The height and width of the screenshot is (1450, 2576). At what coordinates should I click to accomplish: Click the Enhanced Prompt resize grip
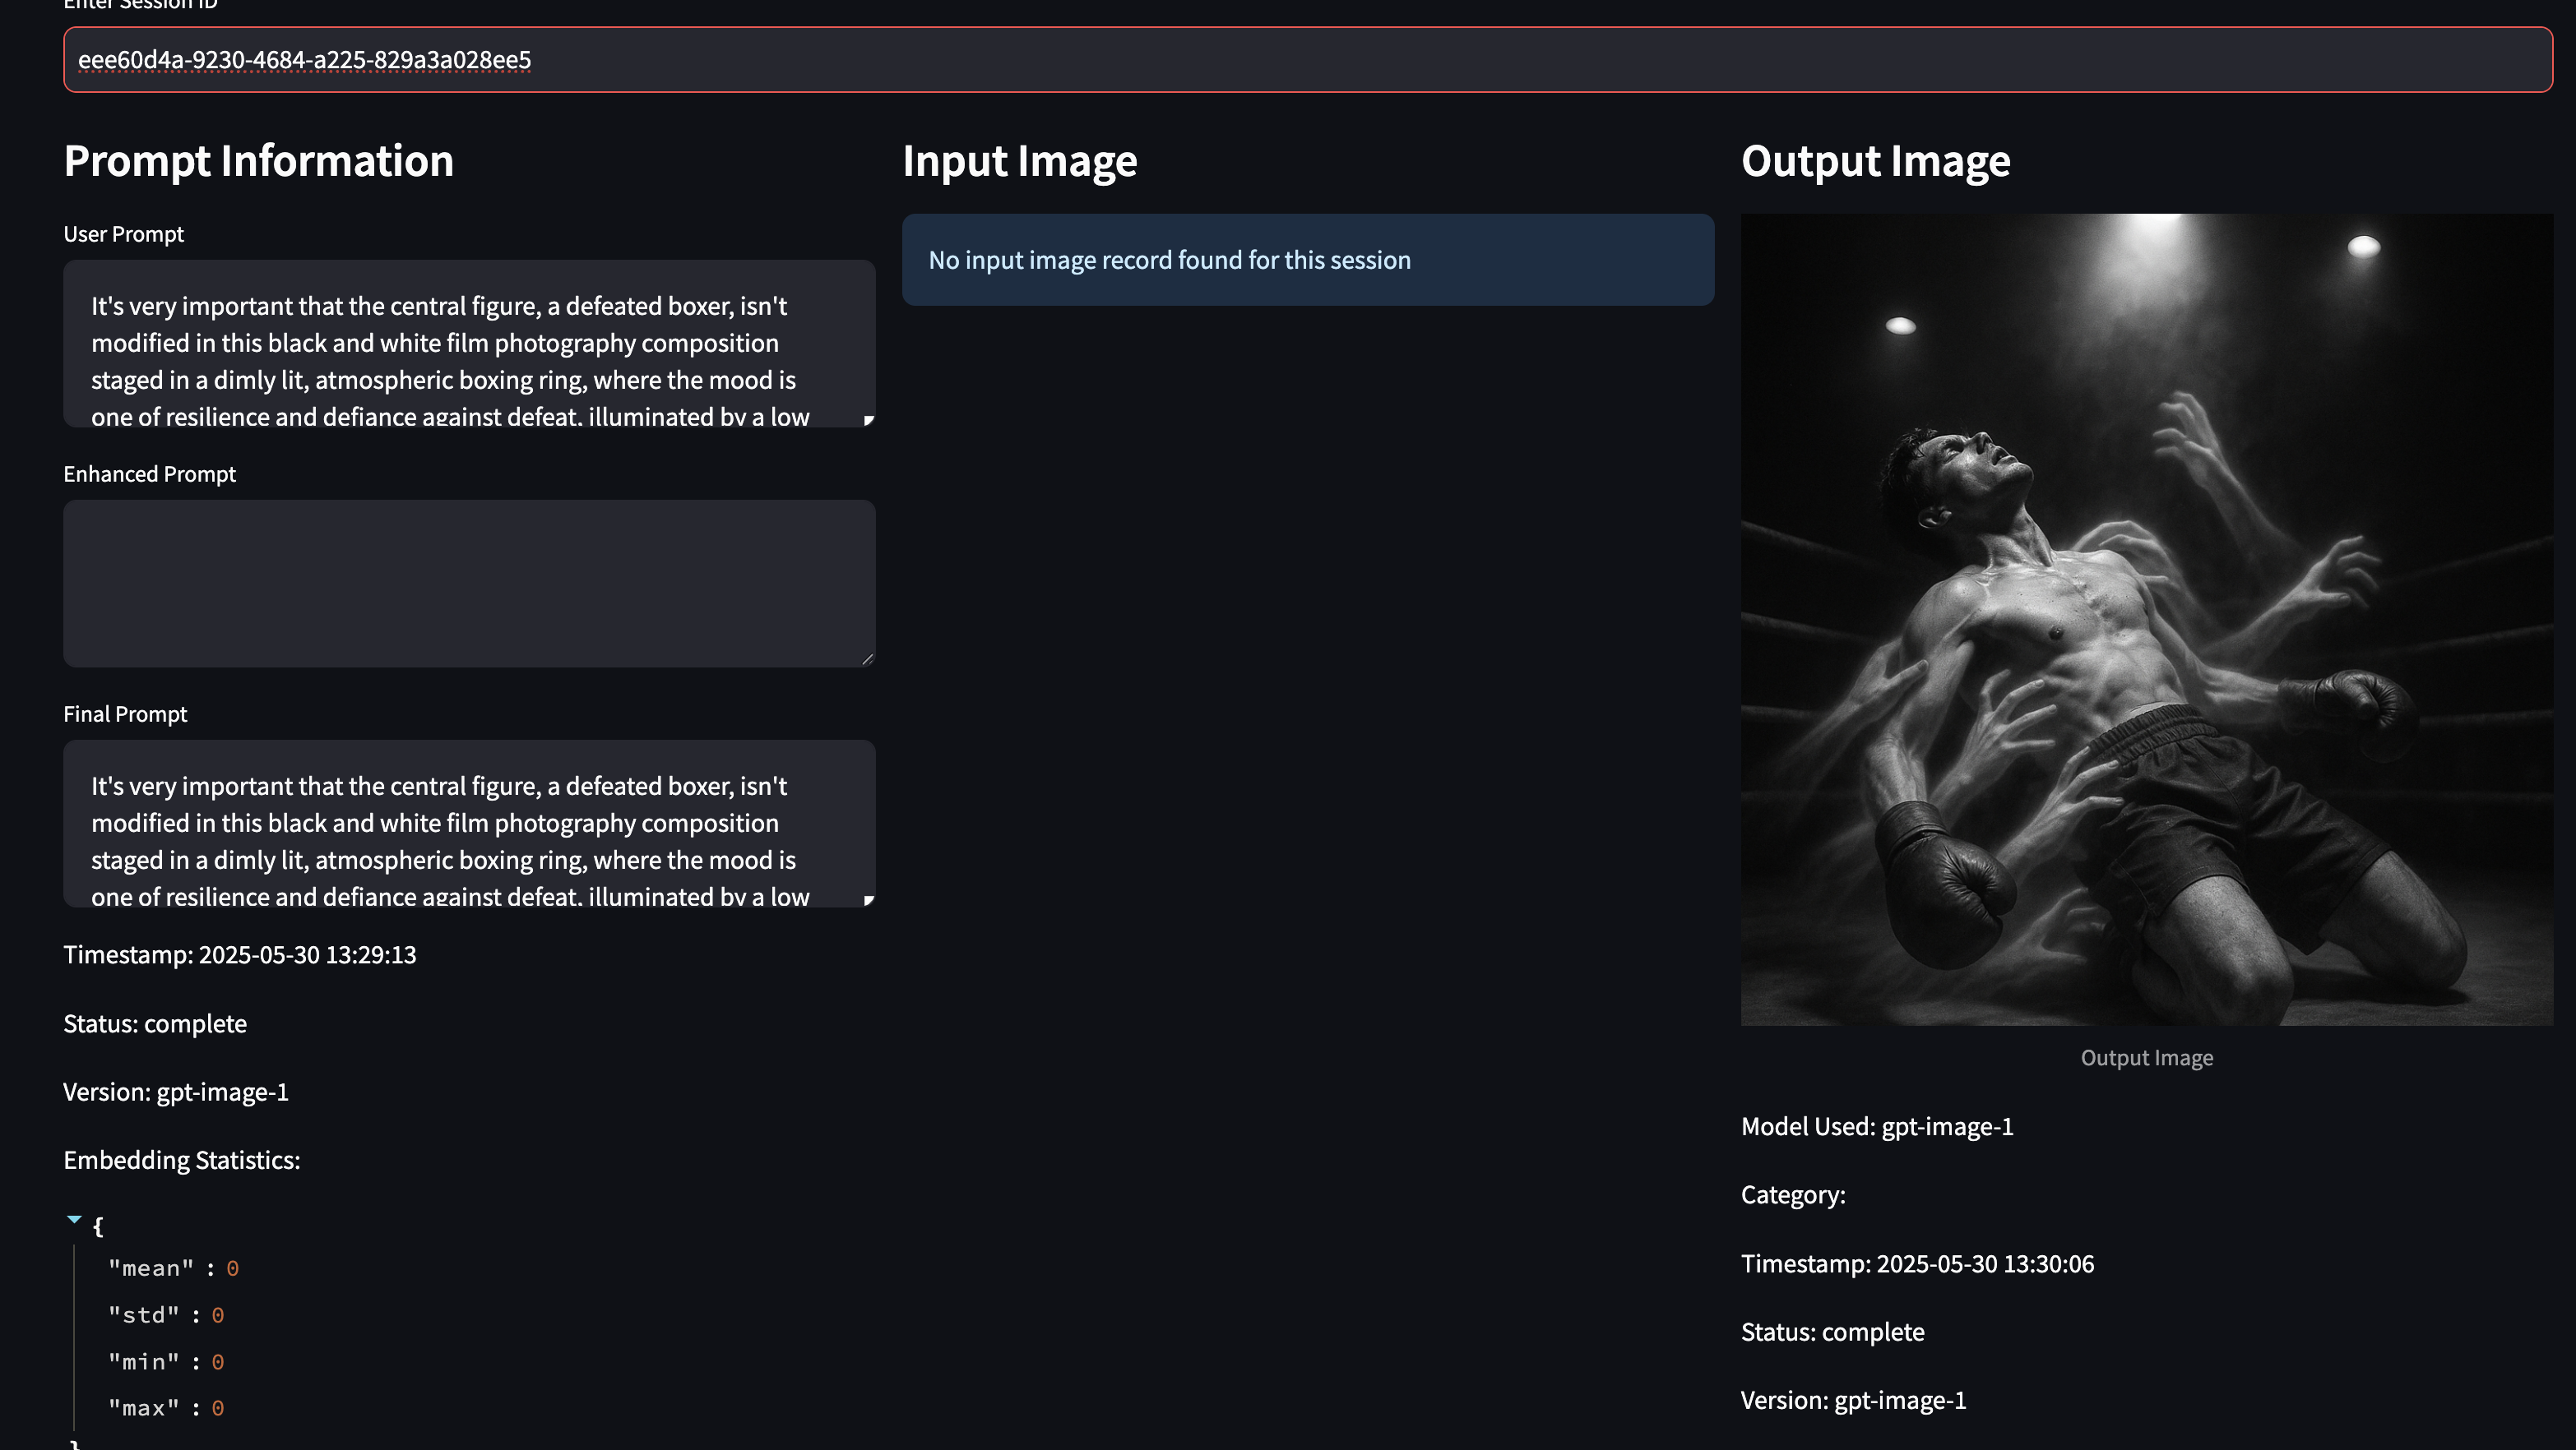(x=866, y=658)
